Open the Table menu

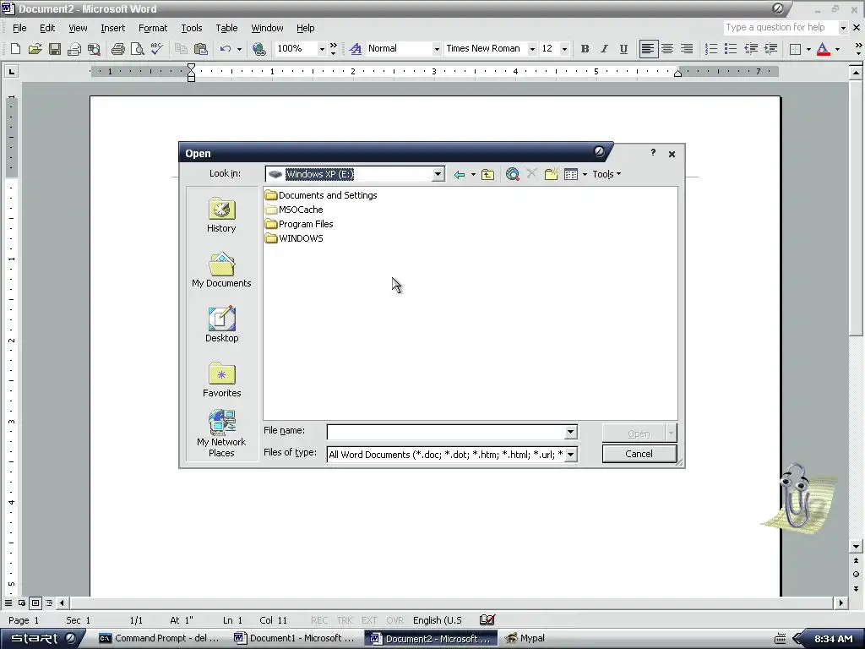coord(226,28)
